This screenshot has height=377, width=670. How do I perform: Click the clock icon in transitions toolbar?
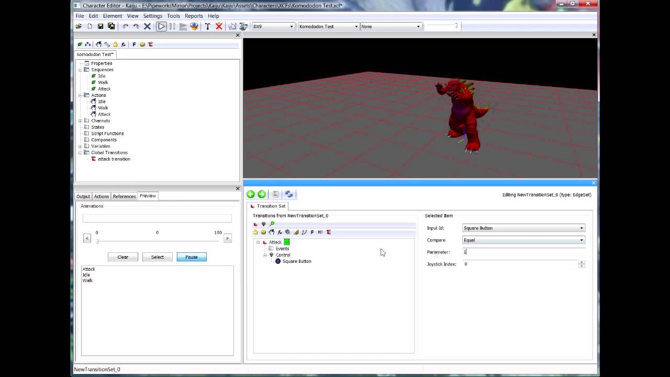coord(287,232)
